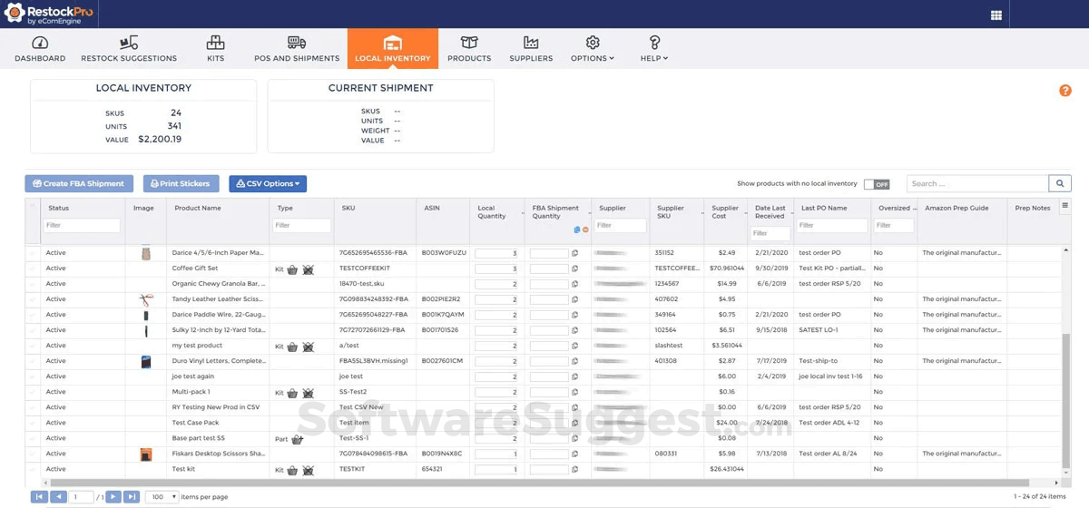Click crossed basket icon for Coffee Gift Set
Screen dimensions: 1089x508
pos(308,269)
